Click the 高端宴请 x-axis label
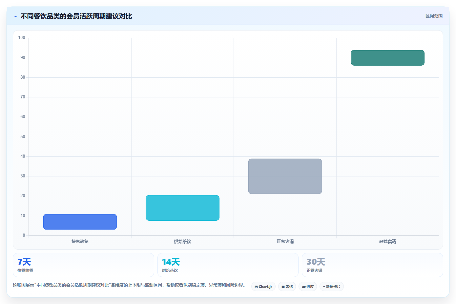Screen dimensions: 456x304 pyautogui.click(x=387, y=241)
